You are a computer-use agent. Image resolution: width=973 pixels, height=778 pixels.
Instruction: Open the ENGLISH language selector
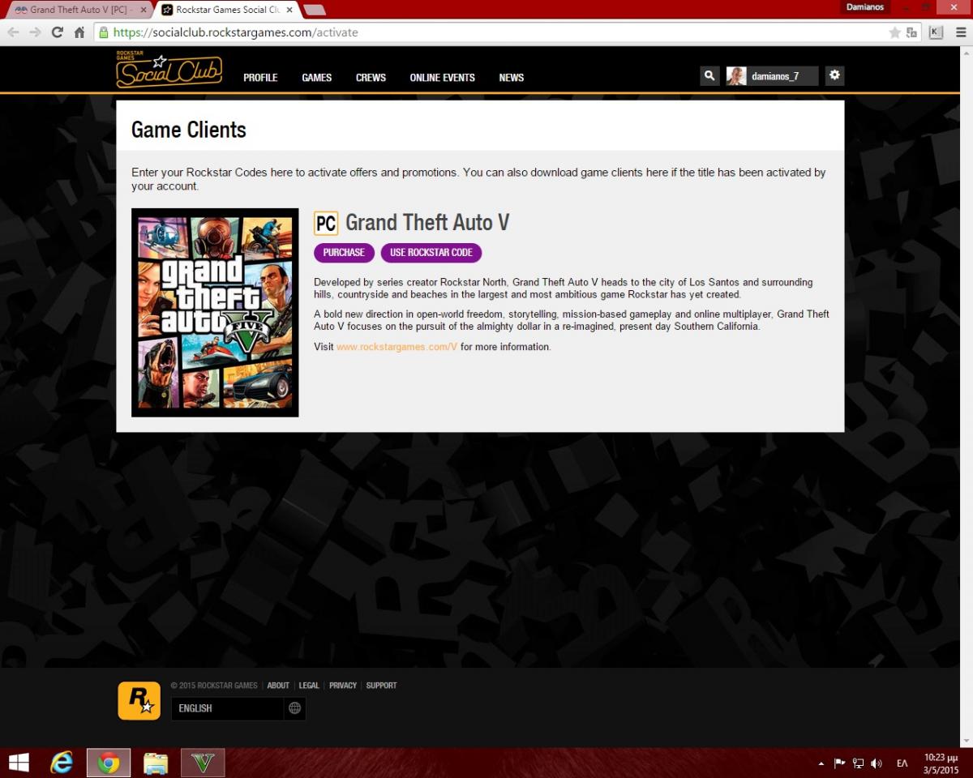point(238,708)
